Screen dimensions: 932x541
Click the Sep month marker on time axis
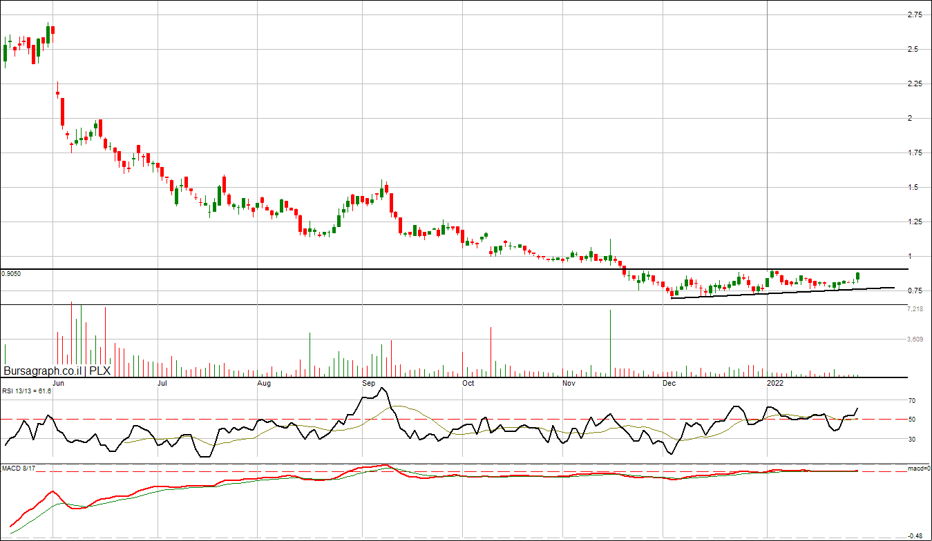coord(368,382)
